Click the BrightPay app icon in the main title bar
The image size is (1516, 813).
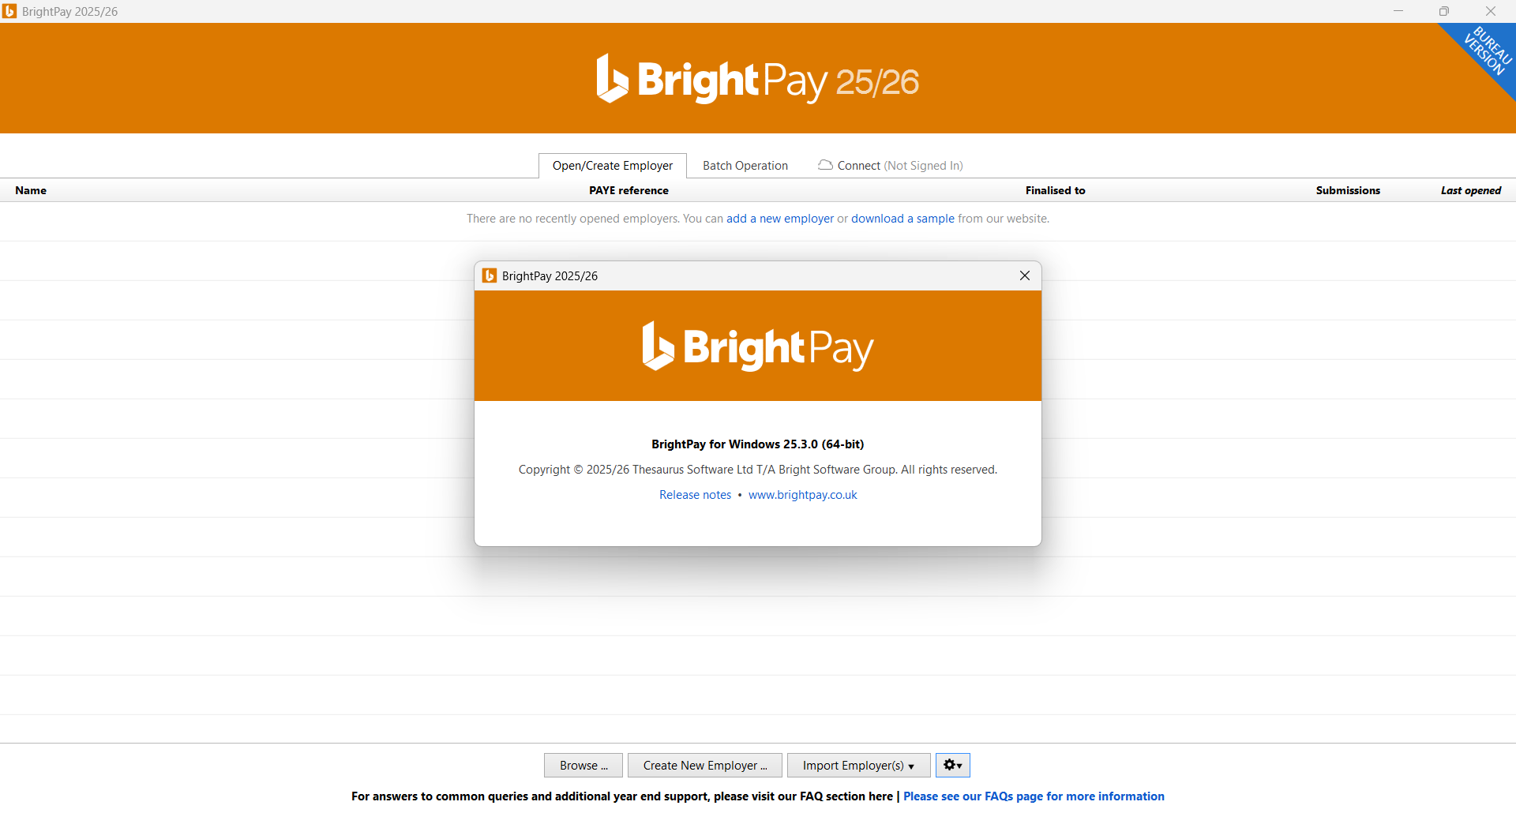pos(9,11)
